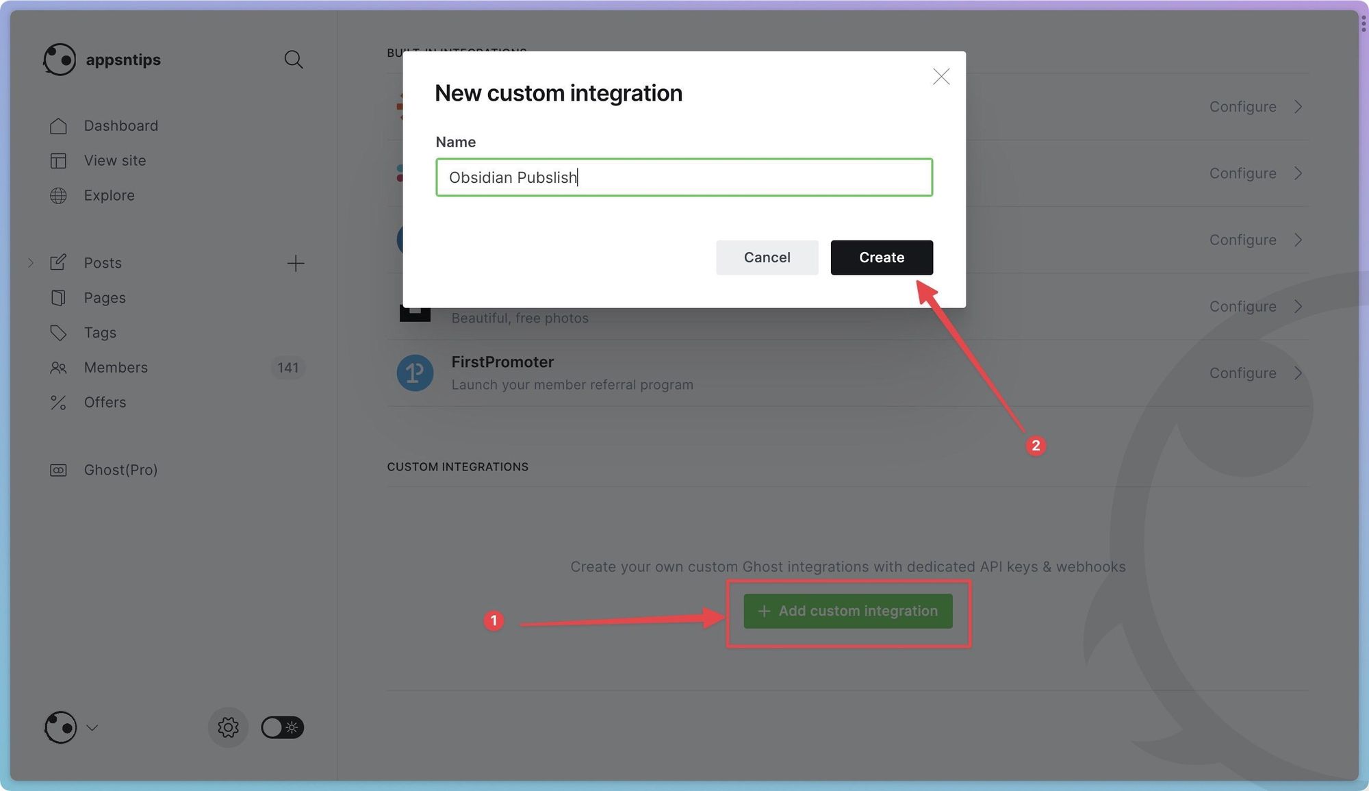
Task: Click the Create button in dialog
Action: [882, 257]
